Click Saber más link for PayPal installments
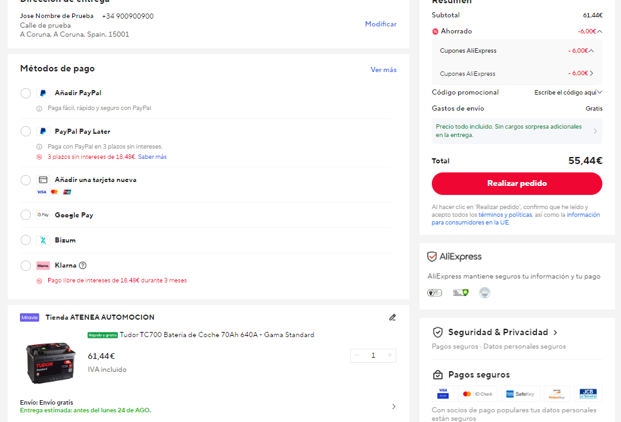Screen dimensions: 621x422 152,157
